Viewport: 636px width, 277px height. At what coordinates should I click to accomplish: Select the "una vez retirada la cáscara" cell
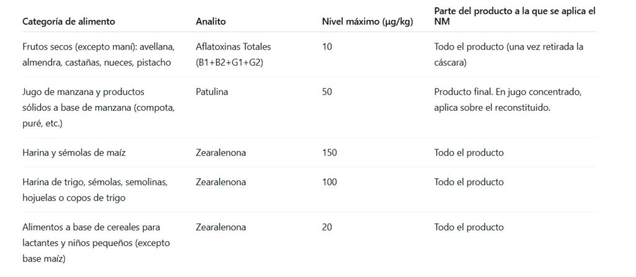pyautogui.click(x=509, y=55)
